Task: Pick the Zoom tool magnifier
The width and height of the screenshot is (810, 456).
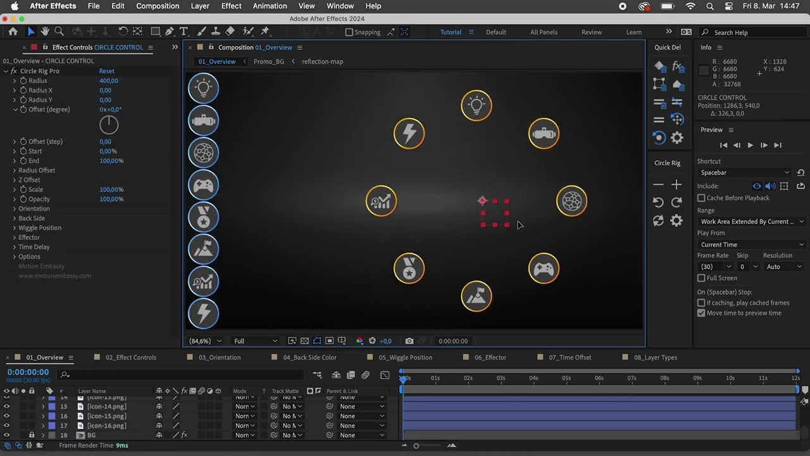Action: click(x=59, y=32)
